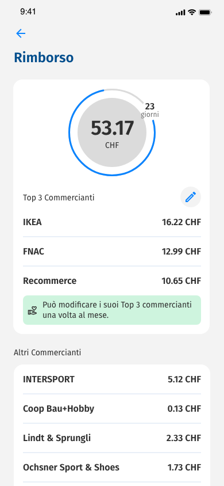Tap the green Top 3 modification info banner
The width and height of the screenshot is (224, 486).
pos(112,310)
